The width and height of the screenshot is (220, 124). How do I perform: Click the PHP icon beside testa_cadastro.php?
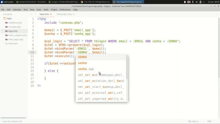coord(6,35)
